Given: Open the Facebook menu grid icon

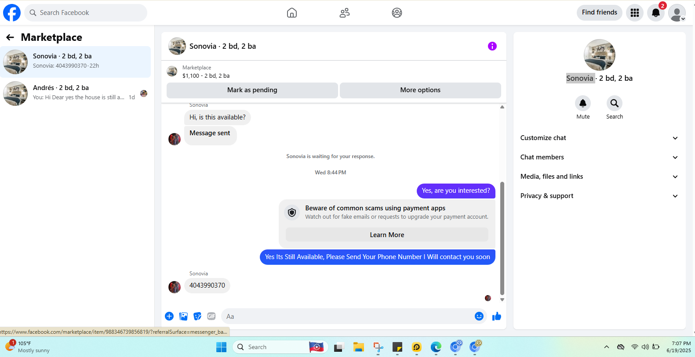Looking at the screenshot, I should [635, 13].
